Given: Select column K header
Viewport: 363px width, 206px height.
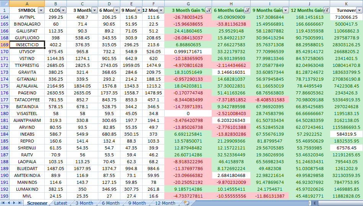Looking at the screenshot, I should click(346, 3).
